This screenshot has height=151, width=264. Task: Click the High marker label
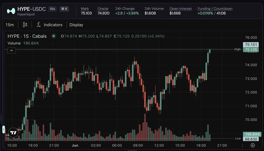(x=237, y=49)
